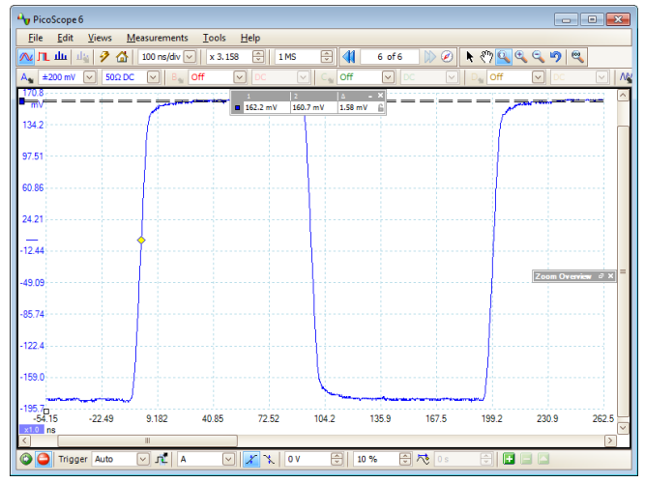Viewport: 645px width, 483px height.
Task: Open the trigger mode Auto dropdown
Action: (143, 459)
